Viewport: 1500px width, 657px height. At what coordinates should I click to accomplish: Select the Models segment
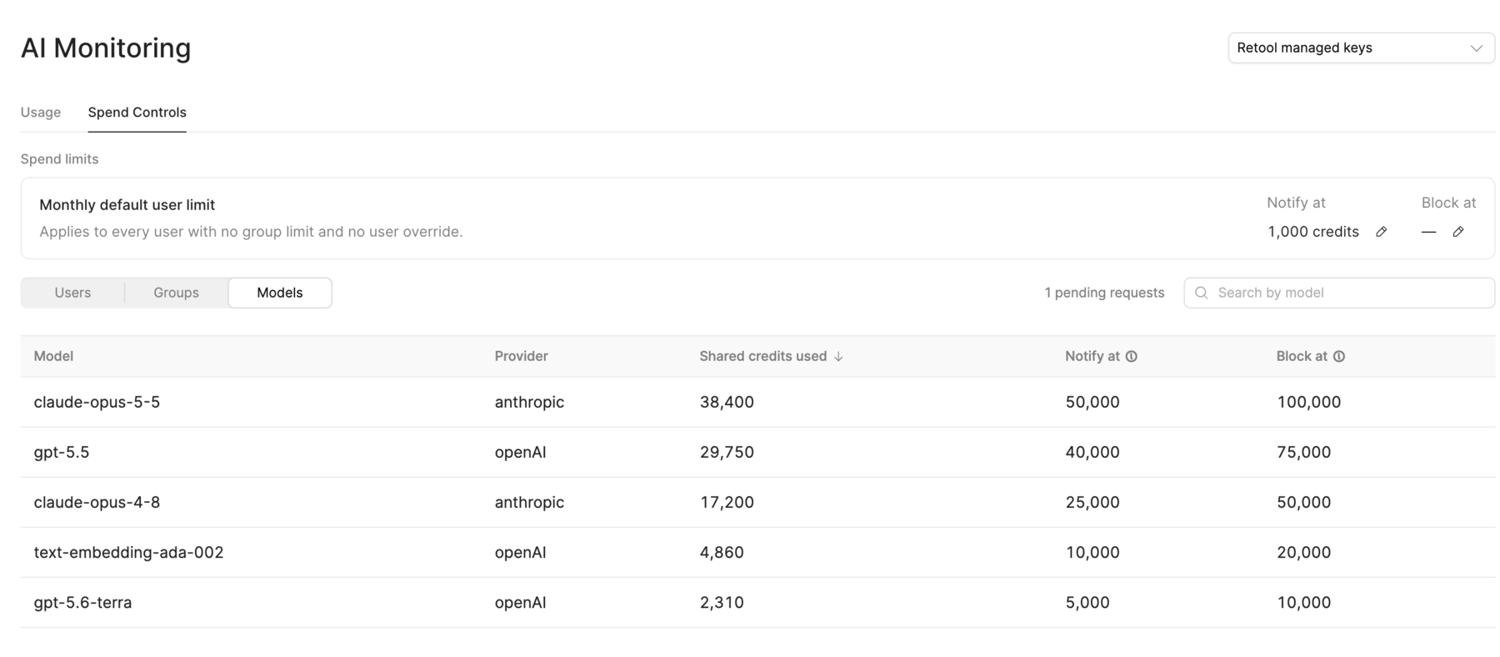(x=280, y=293)
